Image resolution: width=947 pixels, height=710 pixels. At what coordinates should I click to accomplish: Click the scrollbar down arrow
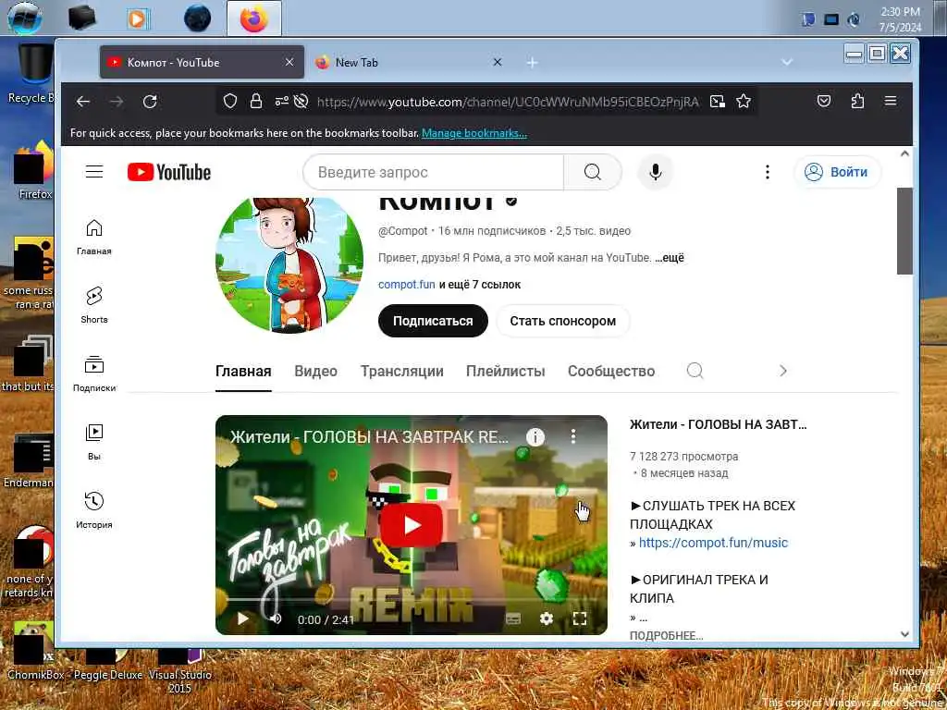pyautogui.click(x=904, y=634)
